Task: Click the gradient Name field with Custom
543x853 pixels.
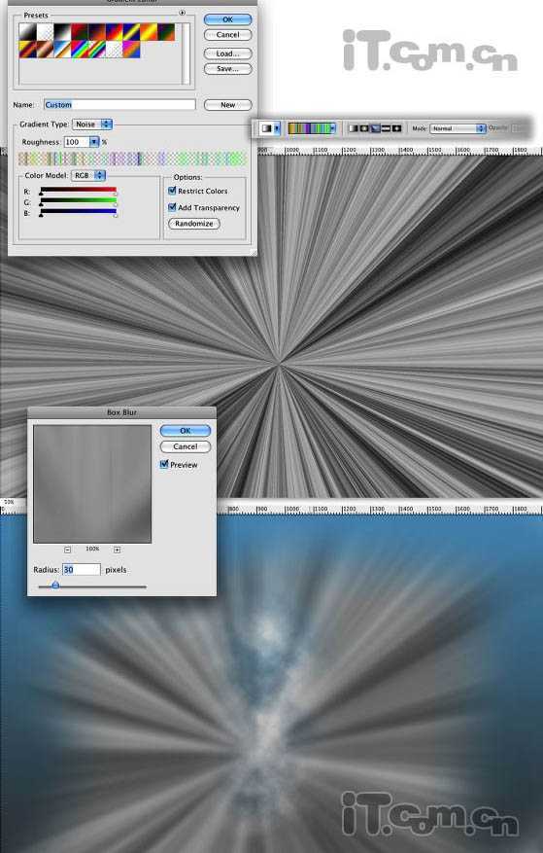Action: [x=119, y=104]
